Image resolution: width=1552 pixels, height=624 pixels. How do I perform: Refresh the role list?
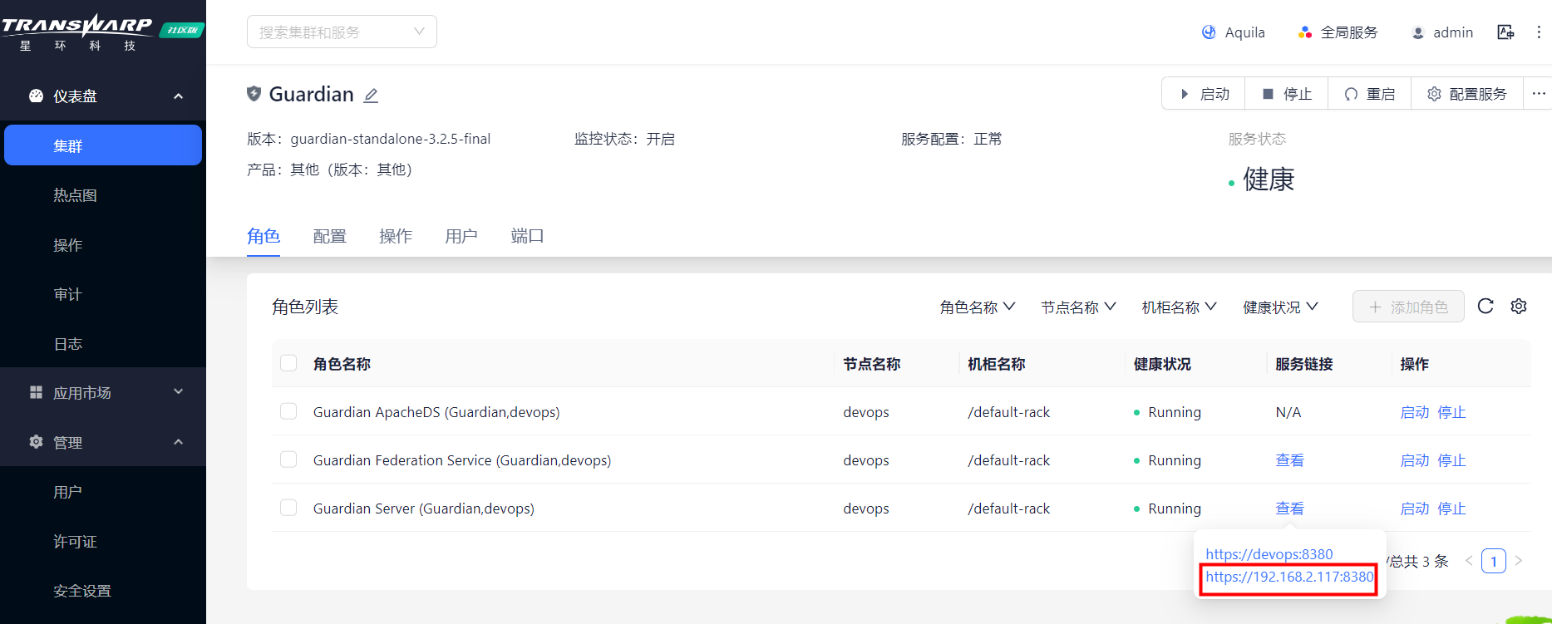(x=1485, y=307)
